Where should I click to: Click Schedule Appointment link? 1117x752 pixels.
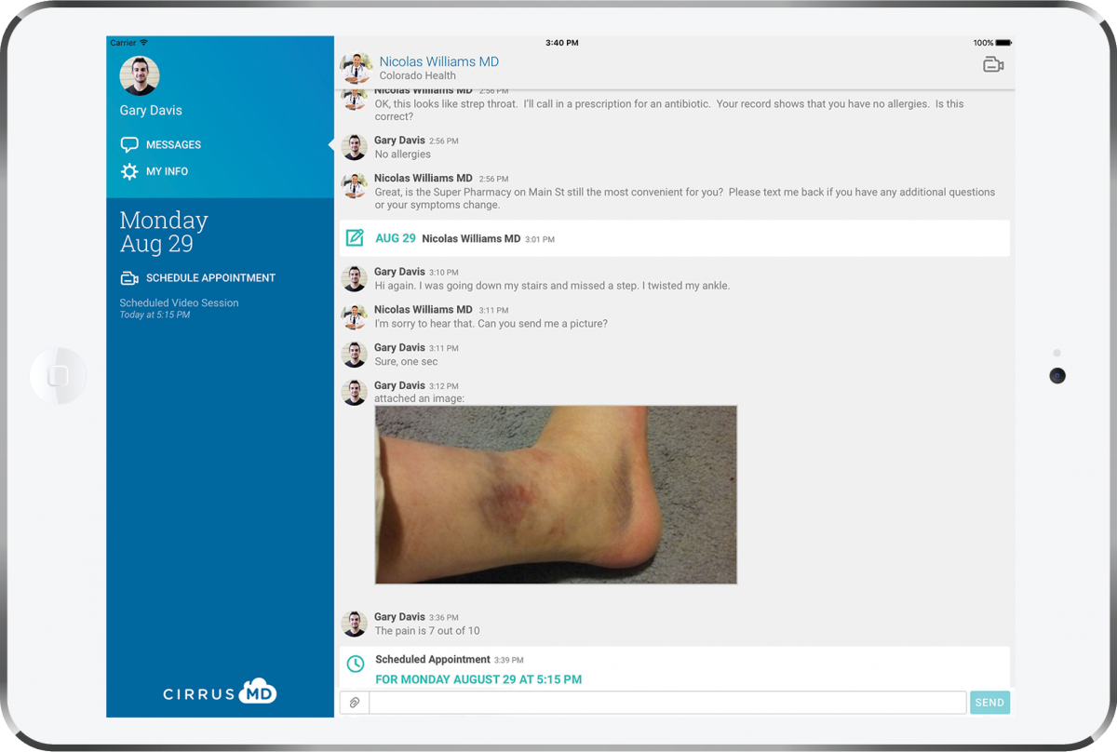tap(210, 278)
